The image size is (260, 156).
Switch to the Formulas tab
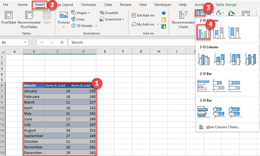89,5
